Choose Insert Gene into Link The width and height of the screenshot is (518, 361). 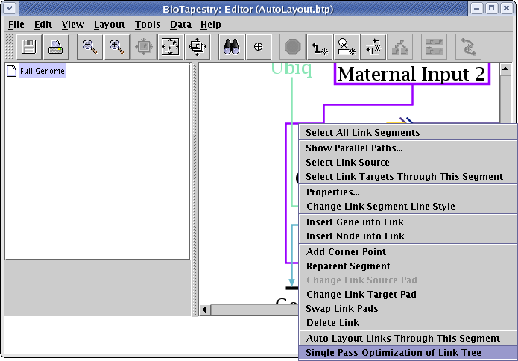point(355,222)
